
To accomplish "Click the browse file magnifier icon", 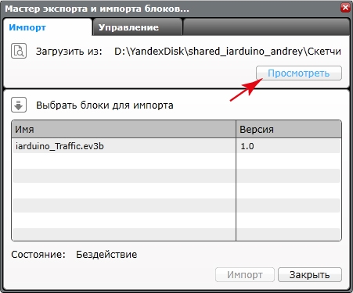I will point(19,51).
